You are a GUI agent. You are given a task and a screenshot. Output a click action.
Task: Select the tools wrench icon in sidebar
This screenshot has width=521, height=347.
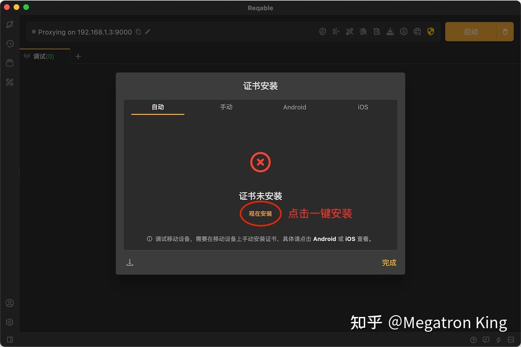pyautogui.click(x=10, y=82)
